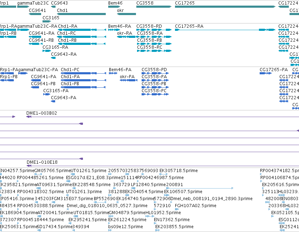
Task: Select the CG9643-PA protein label
Action: tap(64, 98)
